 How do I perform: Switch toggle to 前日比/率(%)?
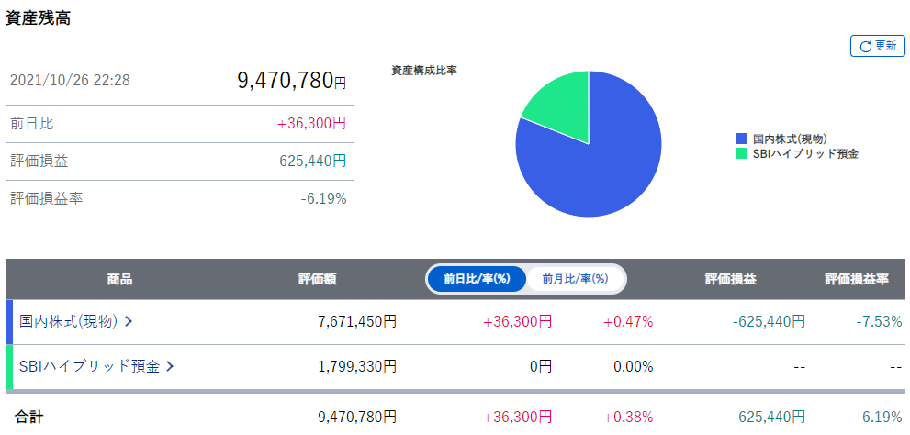(477, 279)
